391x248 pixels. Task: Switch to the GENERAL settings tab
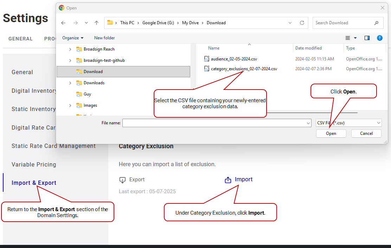(x=20, y=39)
